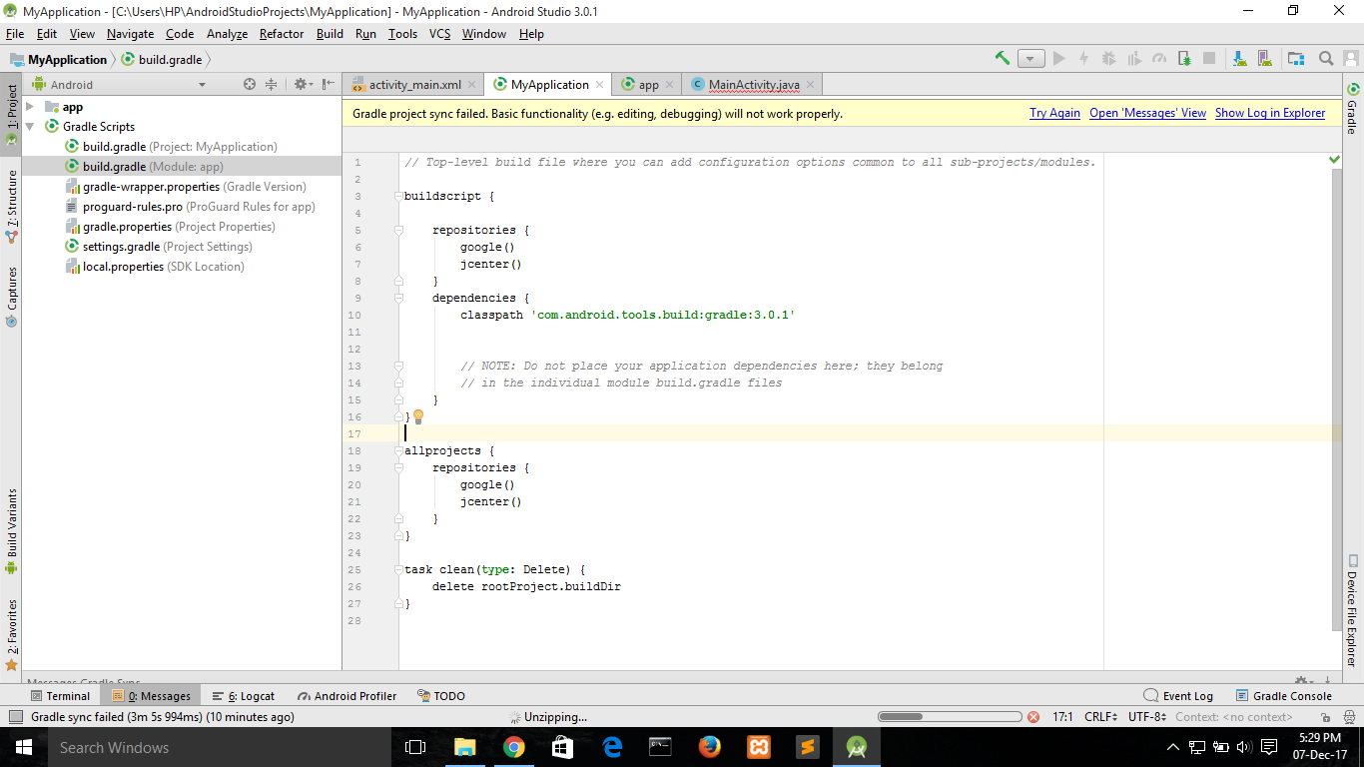Open the Navigate menu

click(x=131, y=33)
